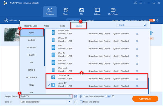Choose the Apple TV profile icon
This screenshot has height=106, width=163.
click(53, 85)
